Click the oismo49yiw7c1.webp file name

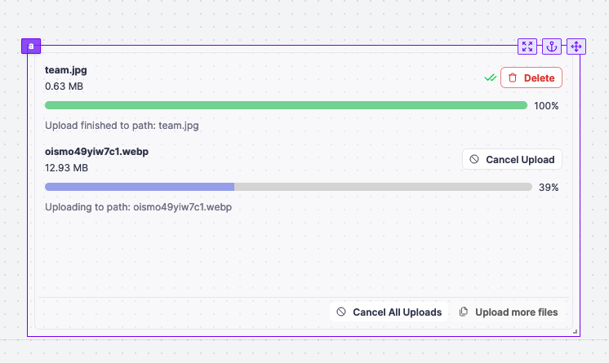96,152
